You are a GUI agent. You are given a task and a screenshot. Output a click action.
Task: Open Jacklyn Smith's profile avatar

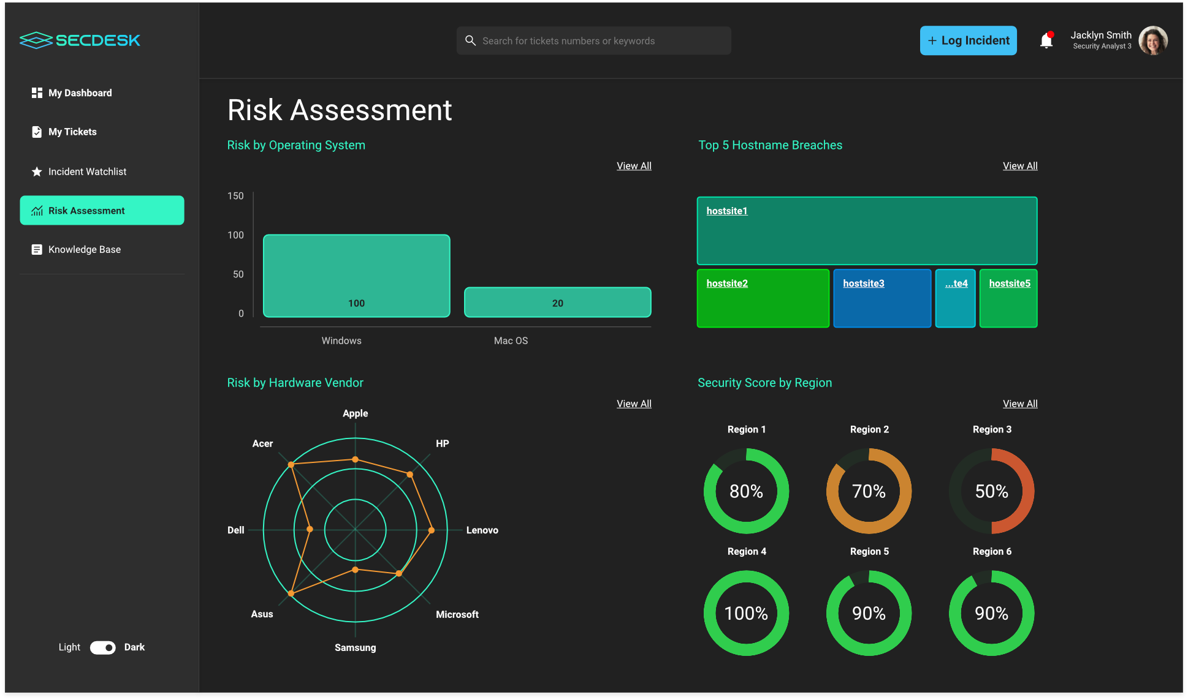tap(1152, 40)
